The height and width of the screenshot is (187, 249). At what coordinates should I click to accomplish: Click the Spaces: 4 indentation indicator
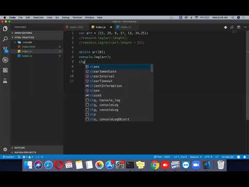[196, 157]
